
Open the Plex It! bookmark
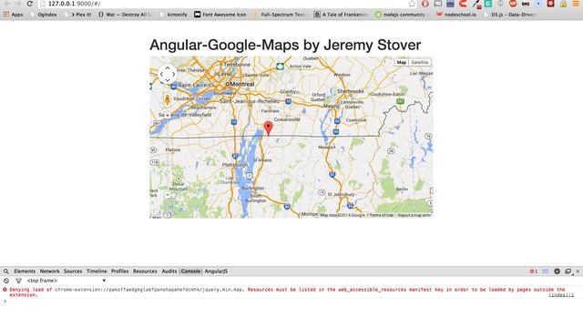[x=78, y=15]
